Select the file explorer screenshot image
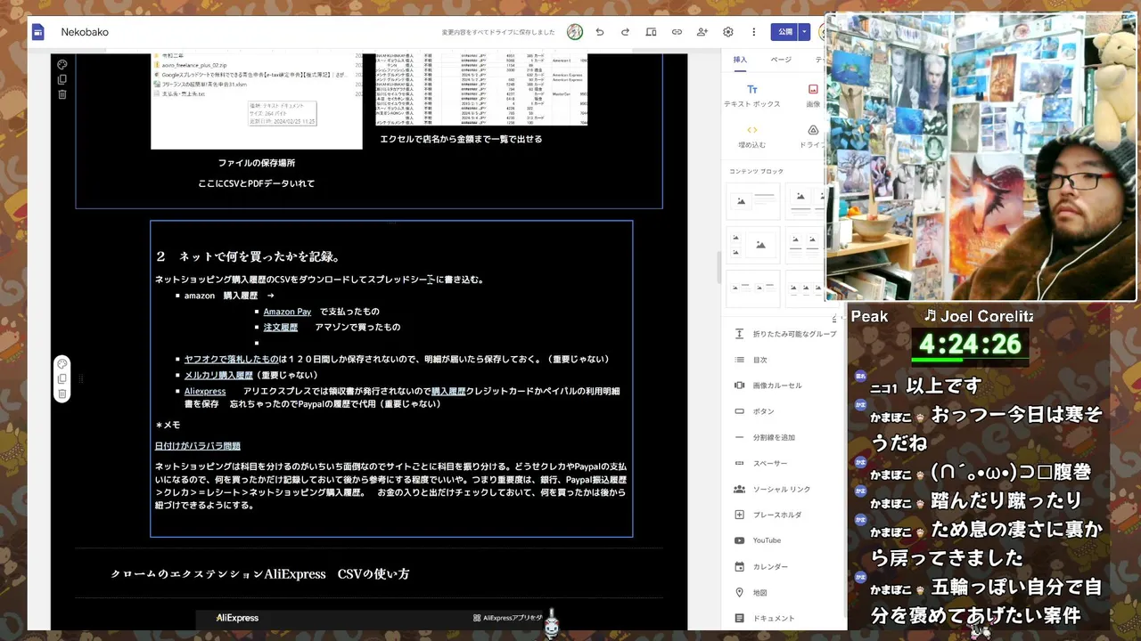 click(257, 101)
